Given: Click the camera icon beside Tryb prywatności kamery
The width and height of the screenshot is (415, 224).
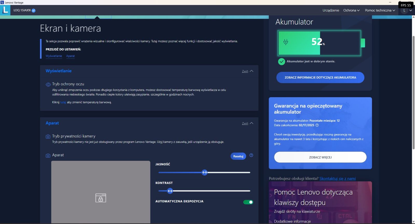Looking at the screenshot, I should pyautogui.click(x=48, y=137).
